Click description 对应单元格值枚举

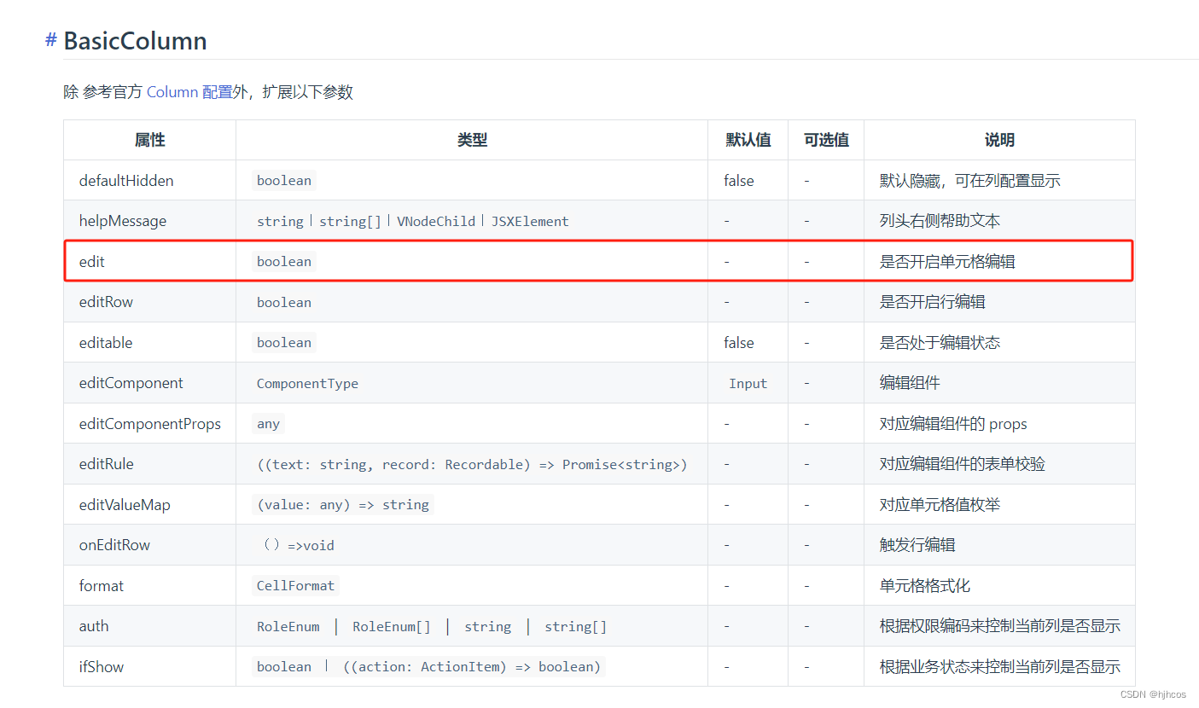pos(940,505)
